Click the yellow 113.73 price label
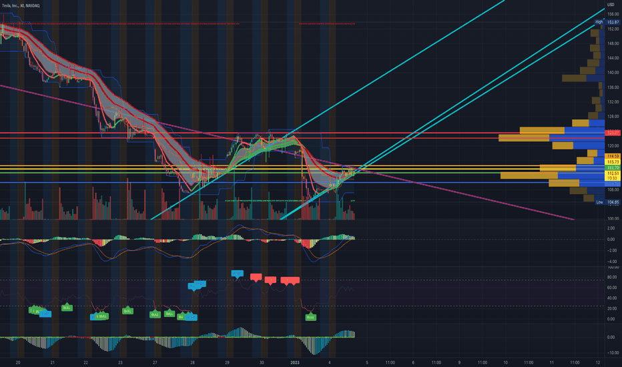 click(613, 162)
